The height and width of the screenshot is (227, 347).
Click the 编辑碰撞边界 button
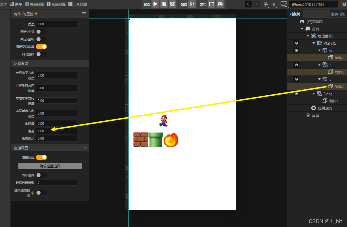(50, 166)
